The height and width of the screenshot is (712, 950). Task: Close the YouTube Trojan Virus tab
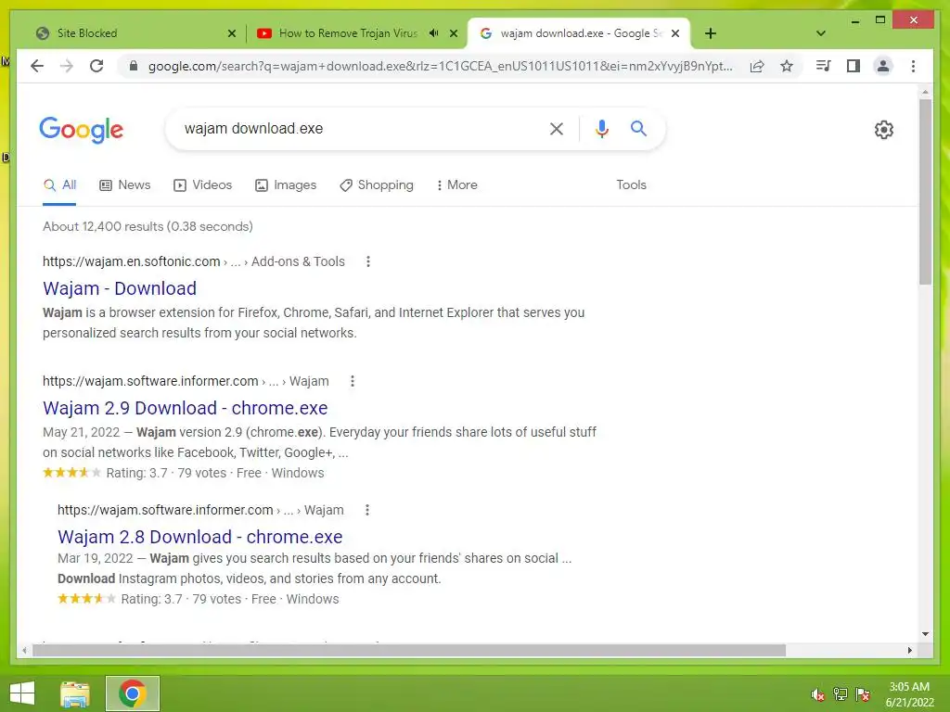point(453,33)
